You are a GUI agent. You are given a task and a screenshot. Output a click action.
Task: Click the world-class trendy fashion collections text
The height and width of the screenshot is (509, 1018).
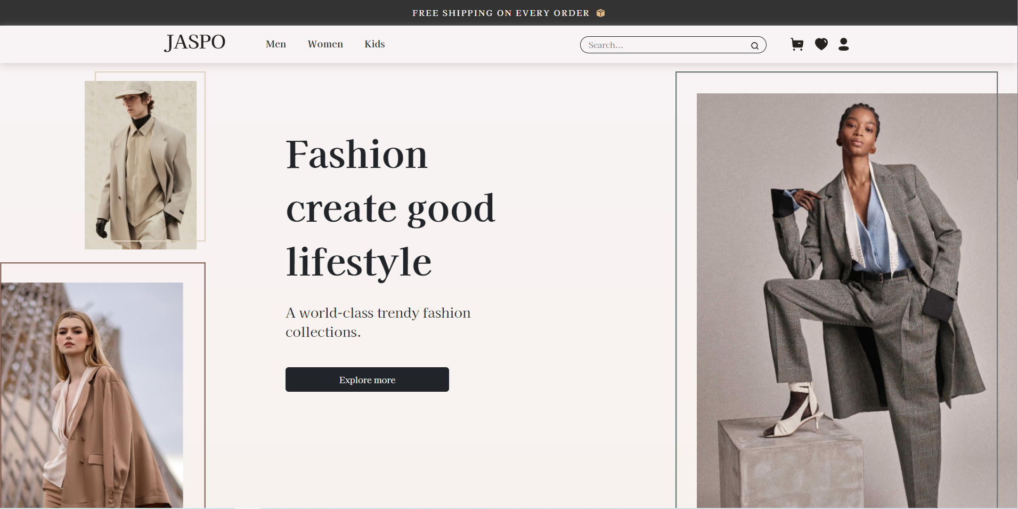coord(378,322)
